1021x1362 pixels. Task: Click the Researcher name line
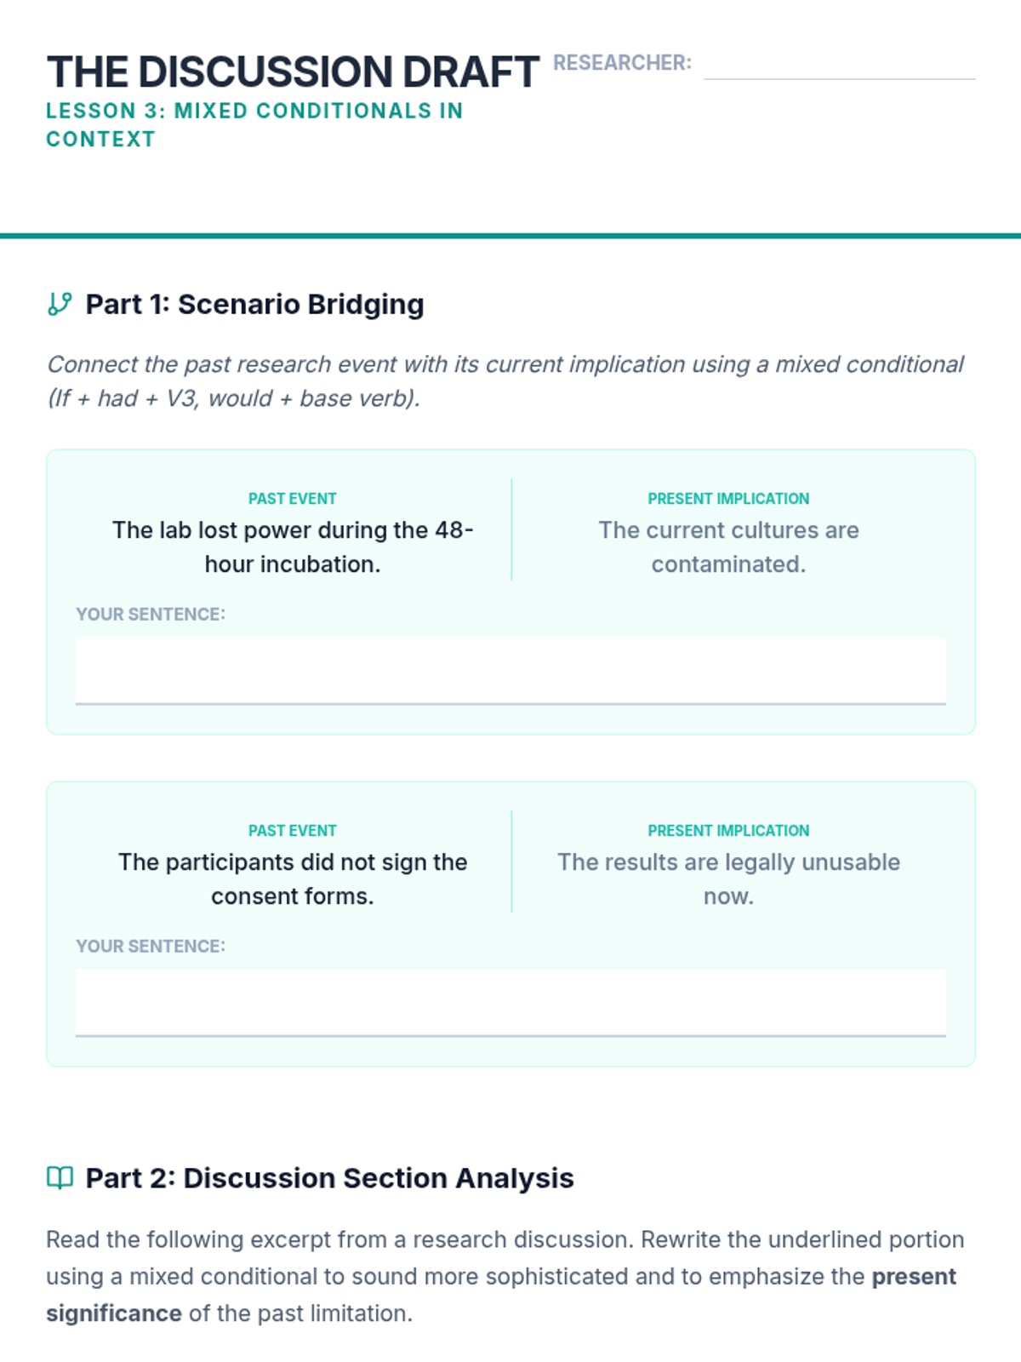(839, 66)
